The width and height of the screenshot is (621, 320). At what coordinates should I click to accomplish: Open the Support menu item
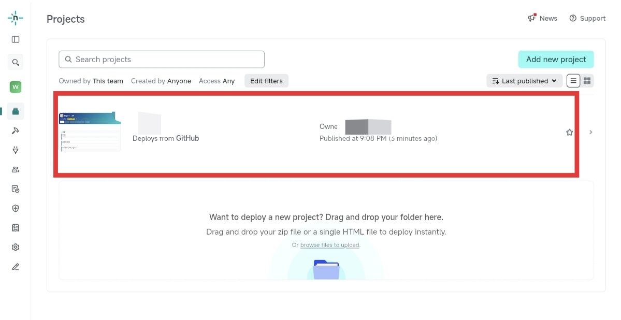tap(587, 18)
